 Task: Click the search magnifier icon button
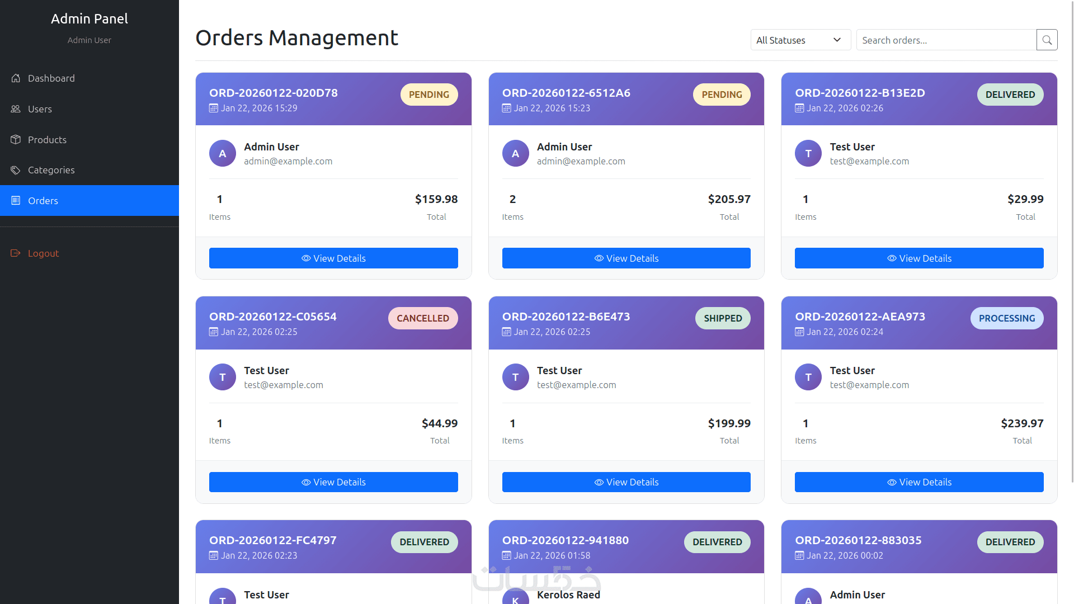click(1047, 40)
